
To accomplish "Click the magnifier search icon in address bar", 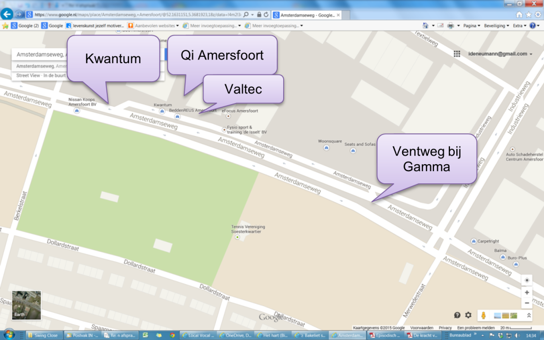I will [246, 14].
